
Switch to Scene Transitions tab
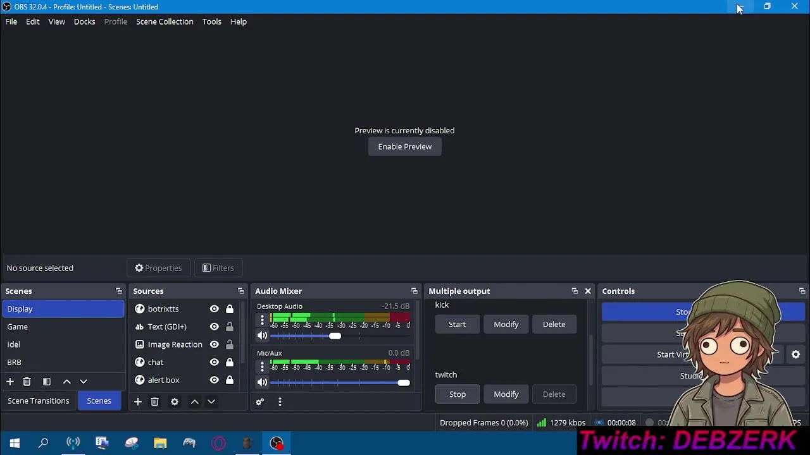pyautogui.click(x=39, y=401)
